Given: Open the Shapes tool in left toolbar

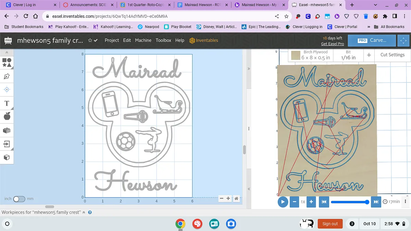Looking at the screenshot, I should pos(7,62).
